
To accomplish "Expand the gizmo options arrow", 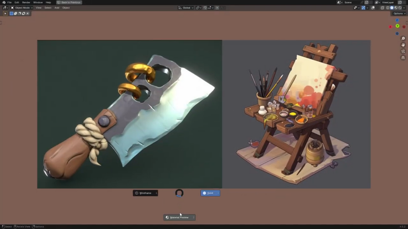I will 367,8.
